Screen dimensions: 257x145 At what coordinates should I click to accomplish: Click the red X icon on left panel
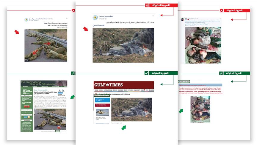coord(73,11)
